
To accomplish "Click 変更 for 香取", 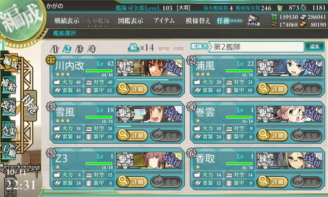I will (306, 181).
